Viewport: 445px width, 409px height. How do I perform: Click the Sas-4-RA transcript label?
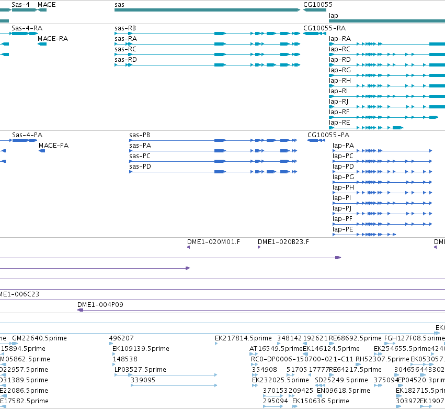tap(27, 28)
